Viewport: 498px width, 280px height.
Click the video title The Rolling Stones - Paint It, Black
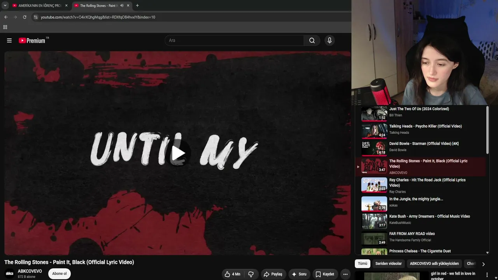click(69, 262)
